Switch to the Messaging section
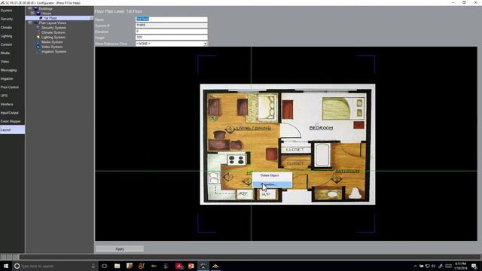 12,70
